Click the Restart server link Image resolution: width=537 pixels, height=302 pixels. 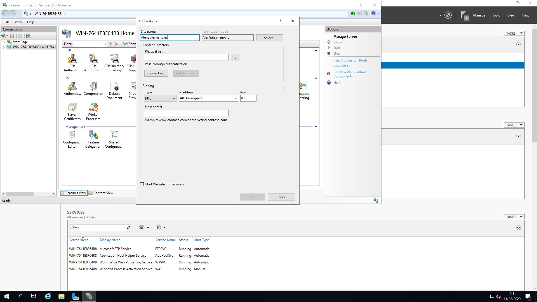point(338,42)
